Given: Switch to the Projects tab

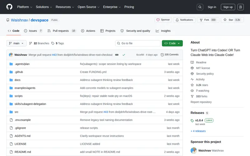Looking at the screenshot, I should coord(108,31).
